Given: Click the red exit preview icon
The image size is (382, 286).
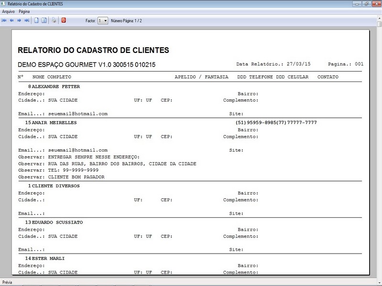Looking at the screenshot, I should tap(64, 20).
